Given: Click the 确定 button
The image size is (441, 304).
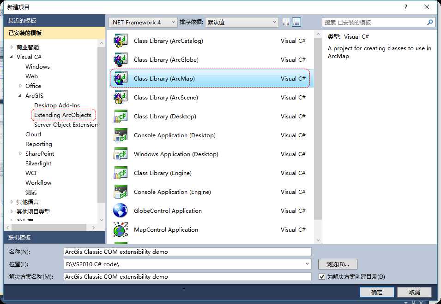Looking at the screenshot, I should click(x=377, y=292).
